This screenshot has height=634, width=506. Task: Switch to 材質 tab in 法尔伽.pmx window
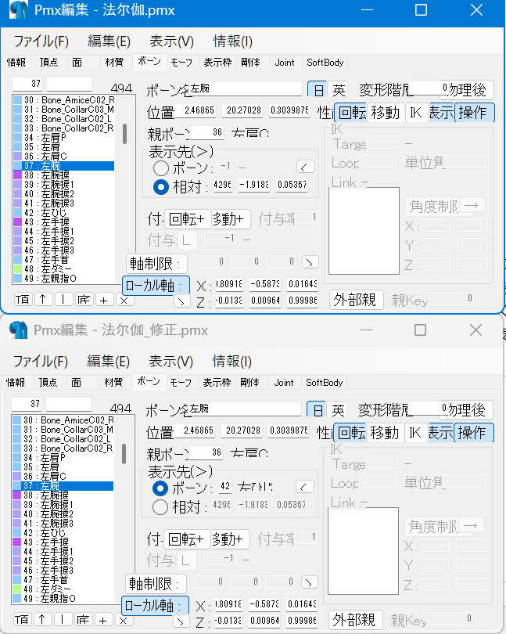coord(114,63)
